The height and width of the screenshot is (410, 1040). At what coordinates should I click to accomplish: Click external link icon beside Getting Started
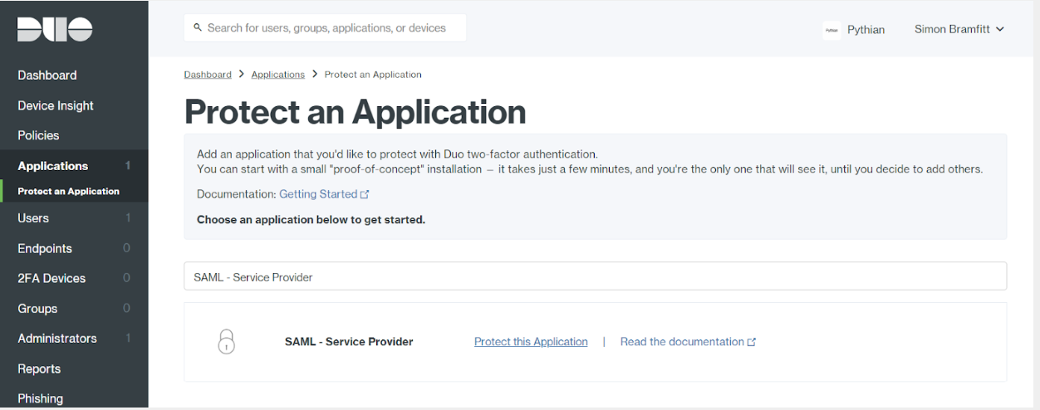point(365,194)
